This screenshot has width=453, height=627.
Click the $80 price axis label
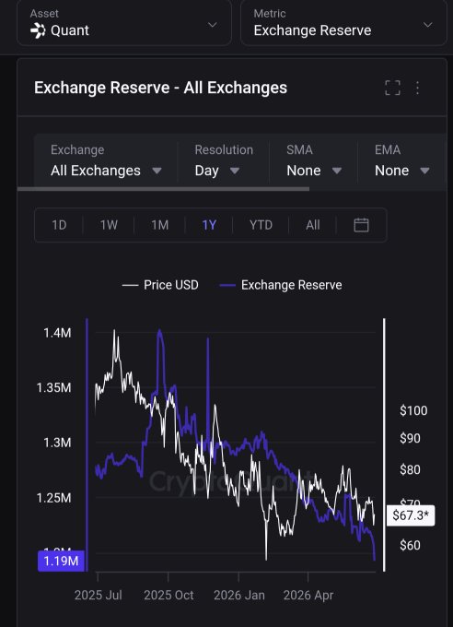pyautogui.click(x=410, y=469)
